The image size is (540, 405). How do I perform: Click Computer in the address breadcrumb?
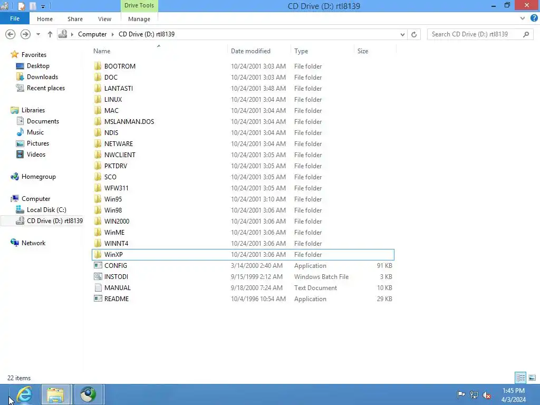click(x=92, y=34)
